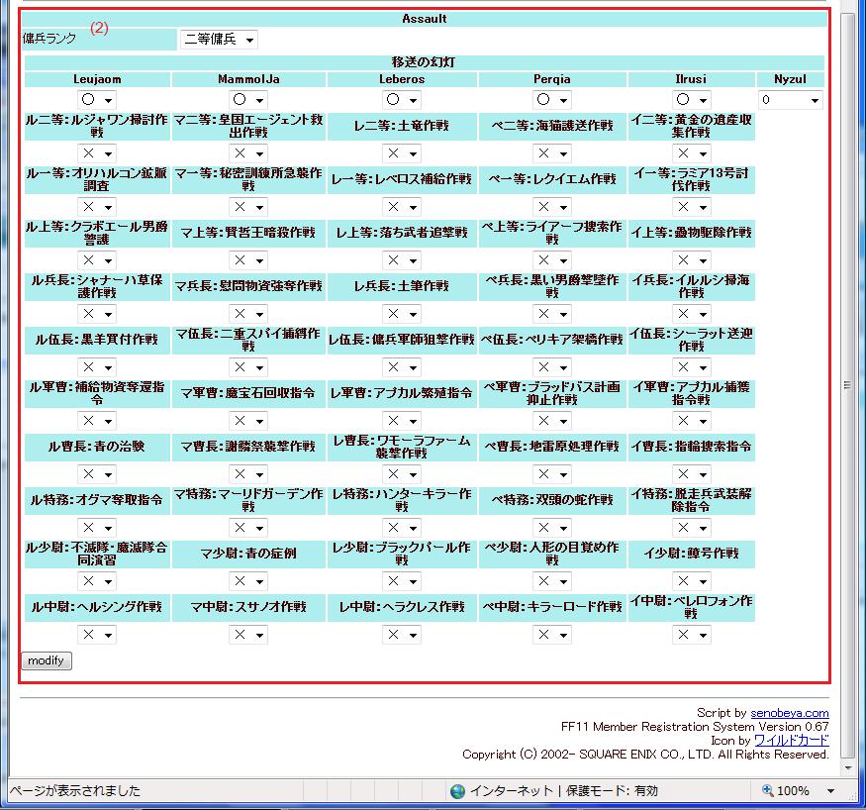This screenshot has width=866, height=810.
Task: Follow the senobeya.com link
Action: [x=789, y=712]
